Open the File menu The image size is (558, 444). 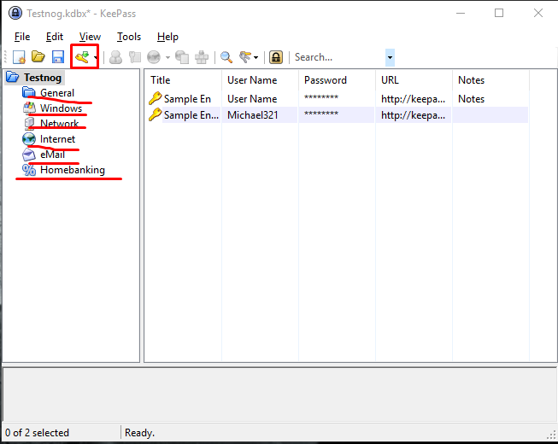click(x=22, y=37)
